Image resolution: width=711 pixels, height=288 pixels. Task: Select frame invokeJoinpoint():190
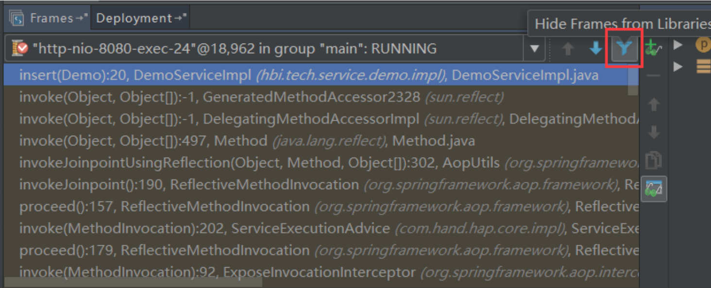point(321,184)
